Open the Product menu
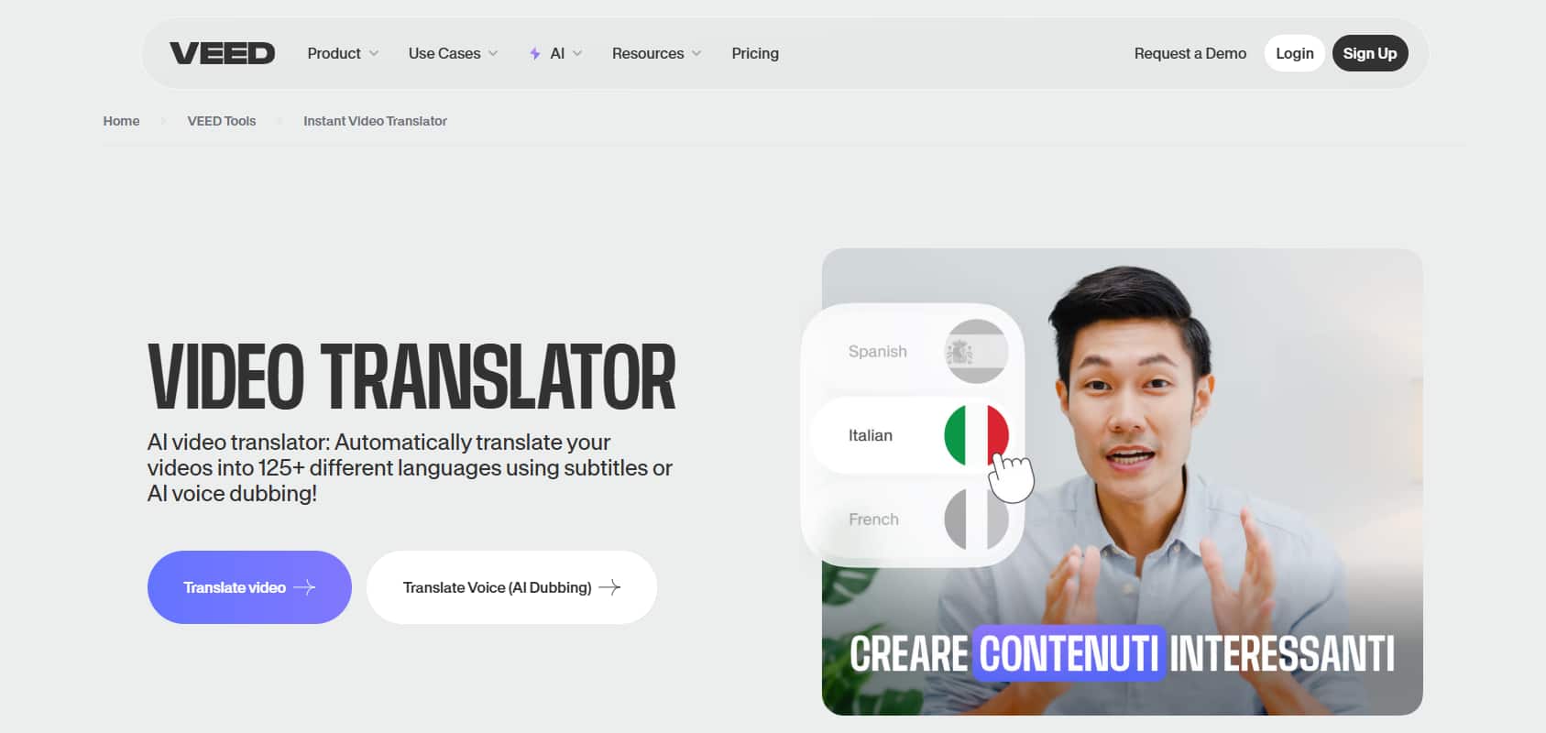Image resolution: width=1546 pixels, height=733 pixels. [343, 53]
